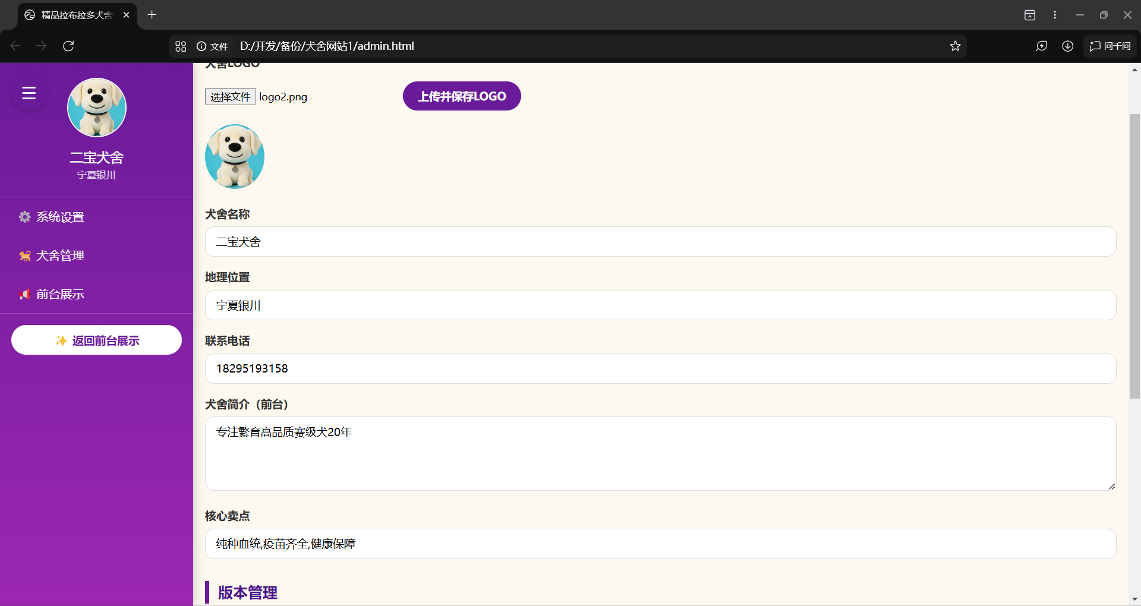Click the site info icon in address bar

(x=201, y=46)
